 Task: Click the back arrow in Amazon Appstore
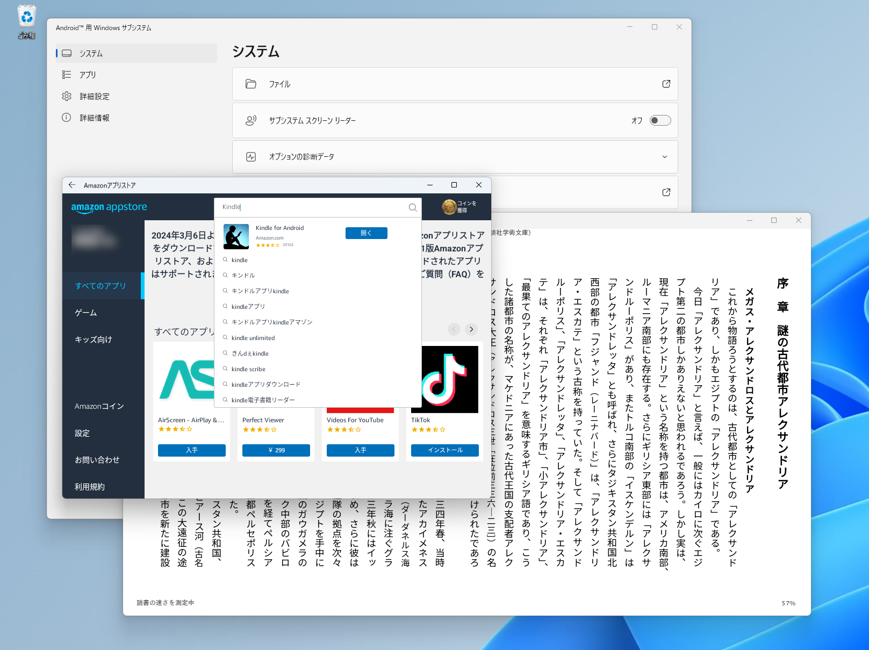click(73, 185)
